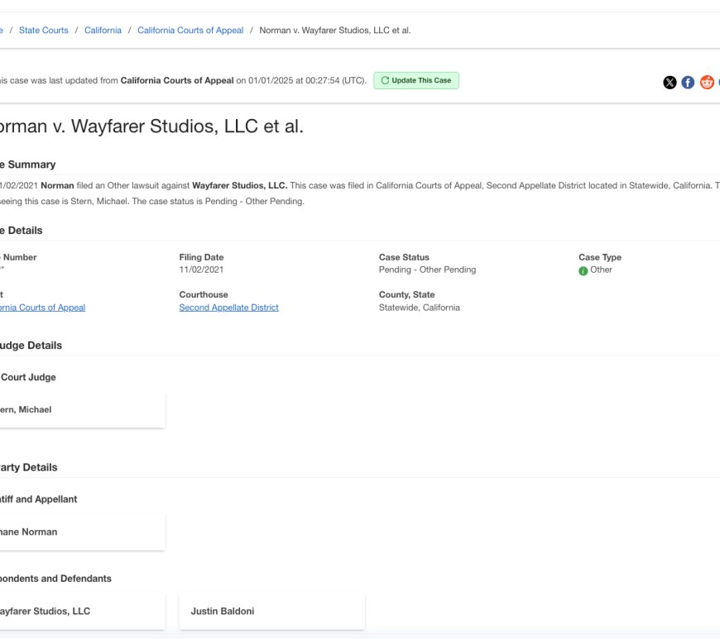Viewport: 720px width, 639px height.
Task: Select the Justin Baldoni defendant card
Action: pyautogui.click(x=271, y=611)
